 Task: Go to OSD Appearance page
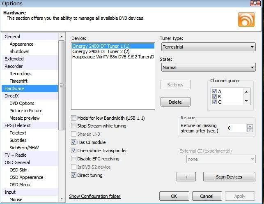tap(26, 177)
